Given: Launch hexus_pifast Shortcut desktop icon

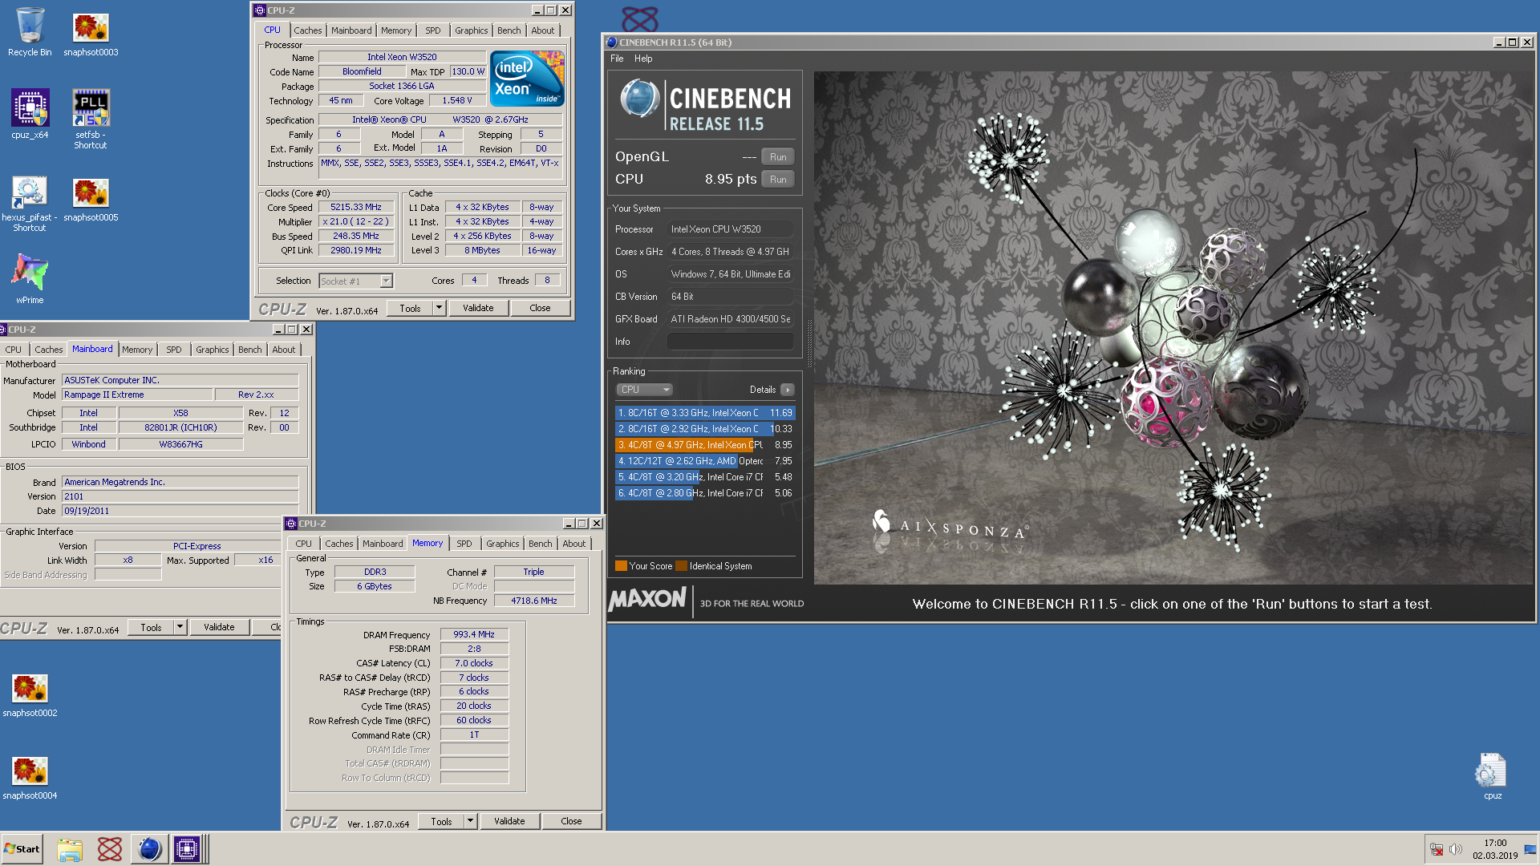Looking at the screenshot, I should coord(30,204).
